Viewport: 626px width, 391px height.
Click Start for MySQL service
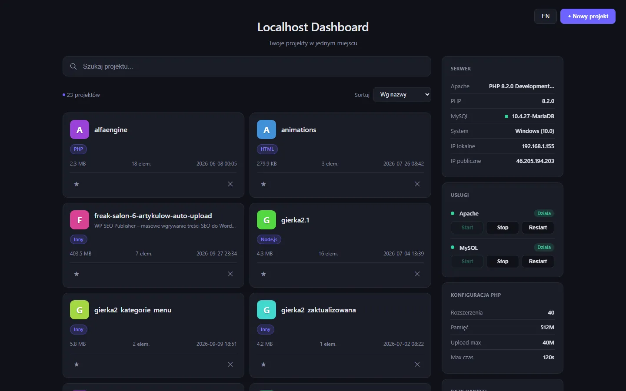tap(467, 262)
